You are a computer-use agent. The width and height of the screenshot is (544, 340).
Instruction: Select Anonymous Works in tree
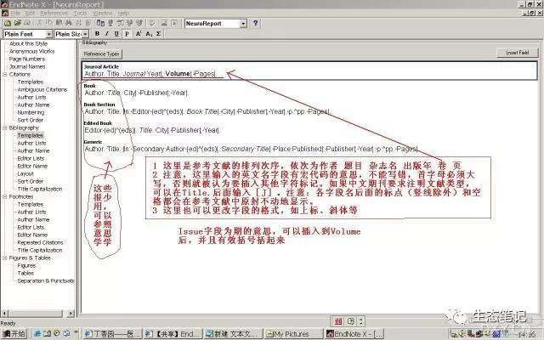click(x=32, y=51)
